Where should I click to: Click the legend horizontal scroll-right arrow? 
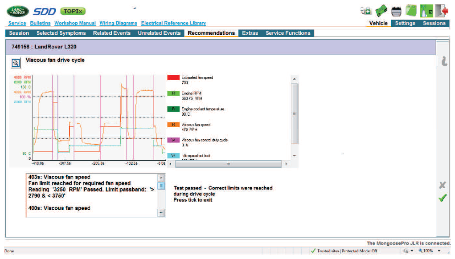[286, 164]
